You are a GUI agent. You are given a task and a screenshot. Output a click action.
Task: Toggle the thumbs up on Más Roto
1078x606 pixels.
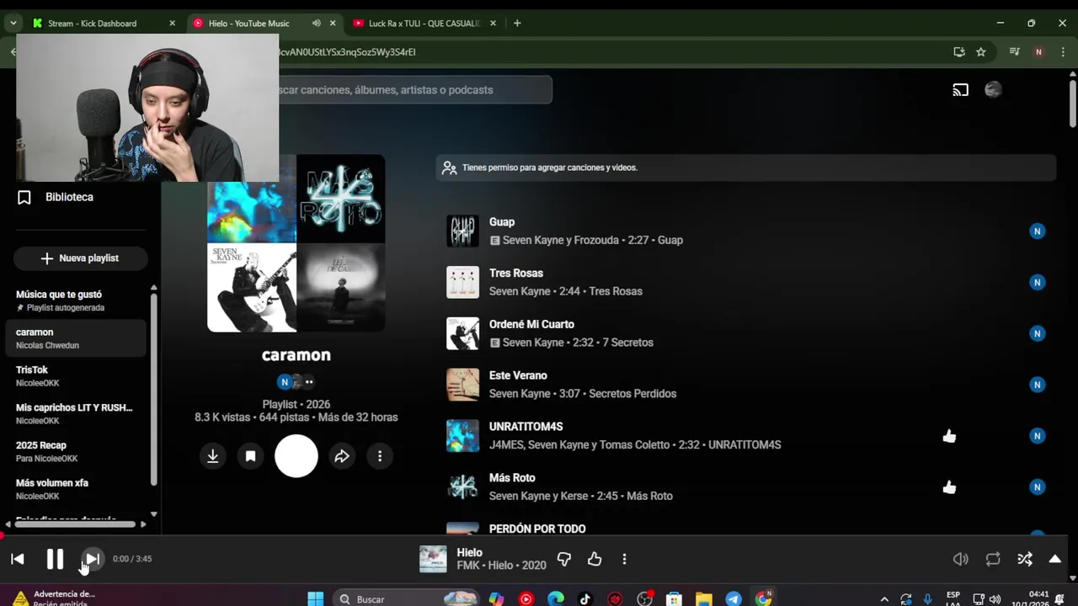[x=949, y=487]
